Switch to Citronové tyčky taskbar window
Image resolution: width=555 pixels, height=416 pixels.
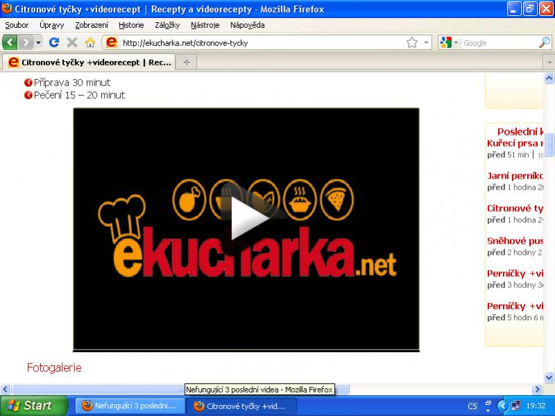[241, 406]
